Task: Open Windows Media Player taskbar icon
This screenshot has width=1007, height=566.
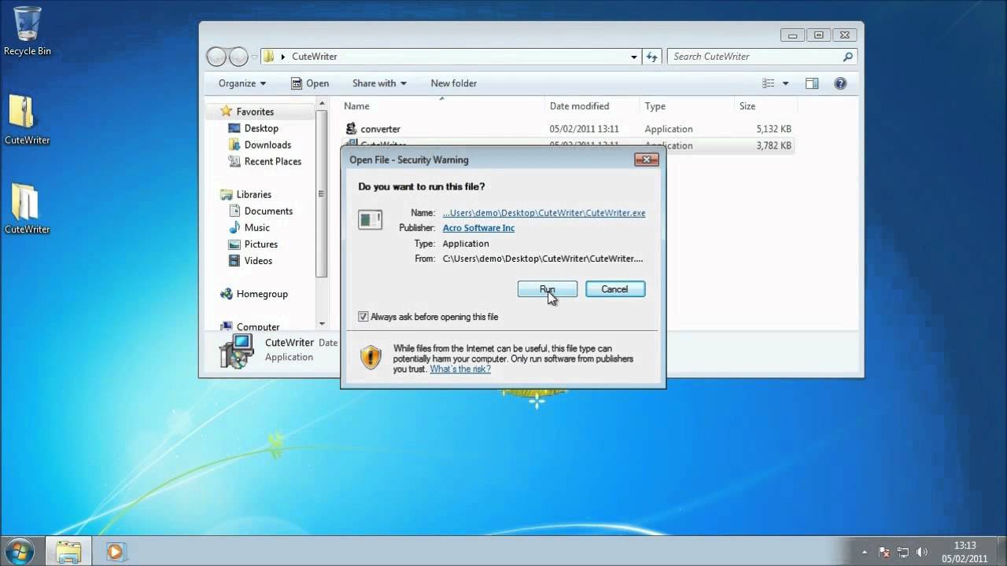Action: coord(115,552)
